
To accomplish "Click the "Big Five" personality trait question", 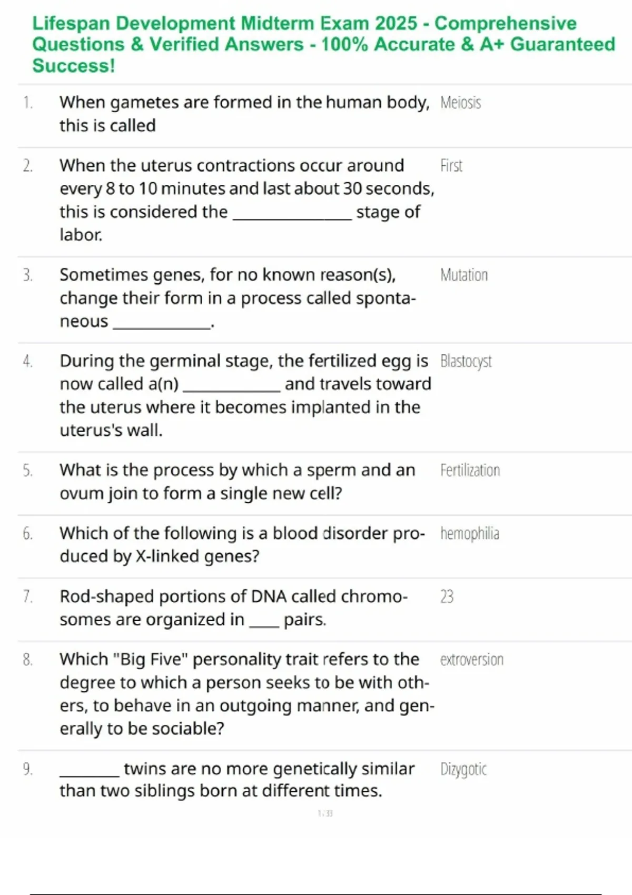I will 246,694.
